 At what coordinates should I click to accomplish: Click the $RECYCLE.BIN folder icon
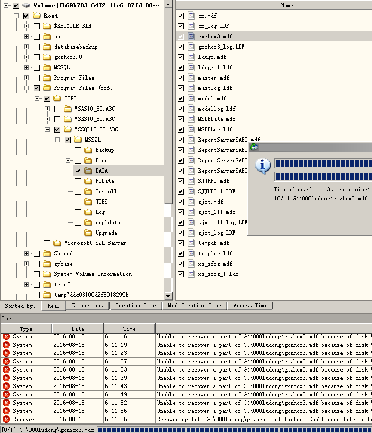coord(47,26)
